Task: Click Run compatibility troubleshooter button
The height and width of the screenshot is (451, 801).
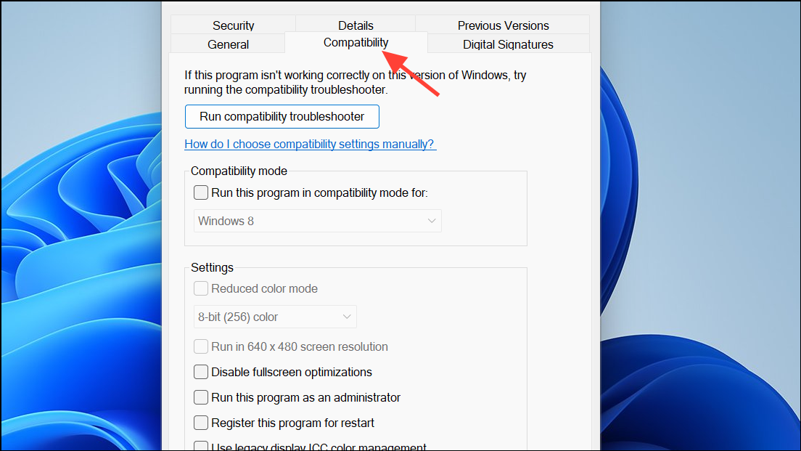Action: [282, 117]
